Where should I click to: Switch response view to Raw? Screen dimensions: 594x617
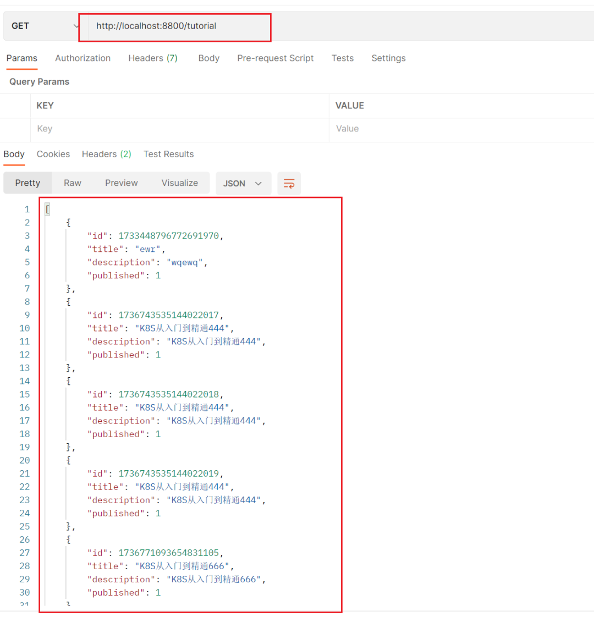click(72, 183)
